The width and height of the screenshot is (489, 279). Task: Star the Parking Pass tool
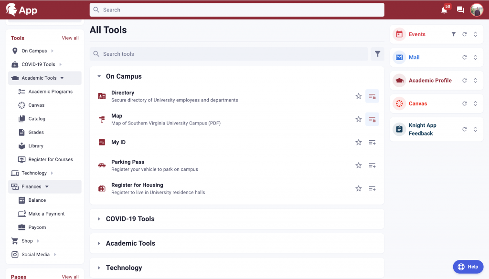[x=358, y=165]
